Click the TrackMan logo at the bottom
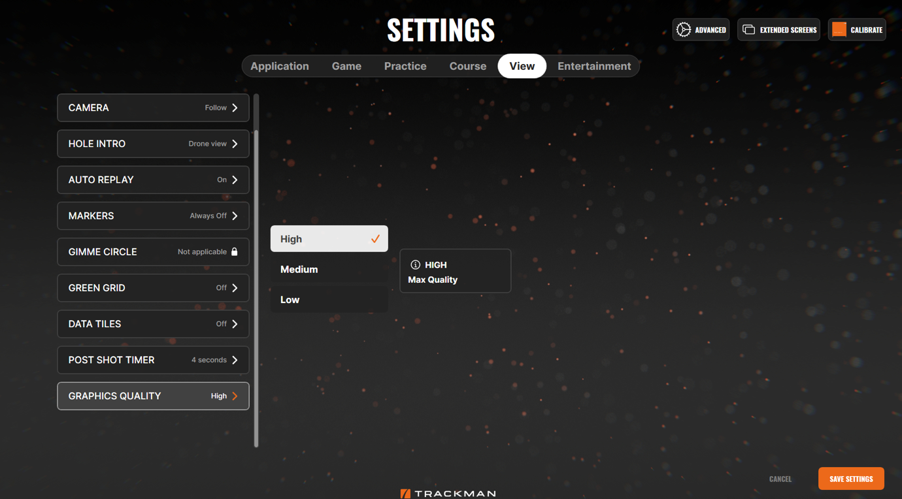The width and height of the screenshot is (902, 499). (x=448, y=493)
